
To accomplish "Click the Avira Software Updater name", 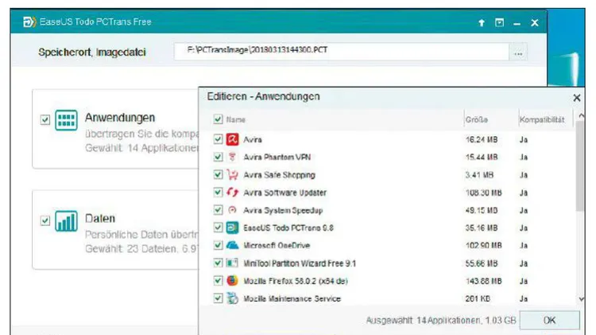I will coord(284,193).
